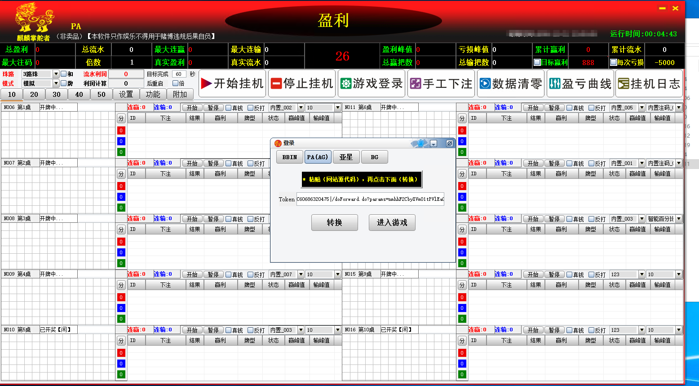Open the 模式 模拟 dropdown
This screenshot has height=386, width=699.
[x=56, y=83]
